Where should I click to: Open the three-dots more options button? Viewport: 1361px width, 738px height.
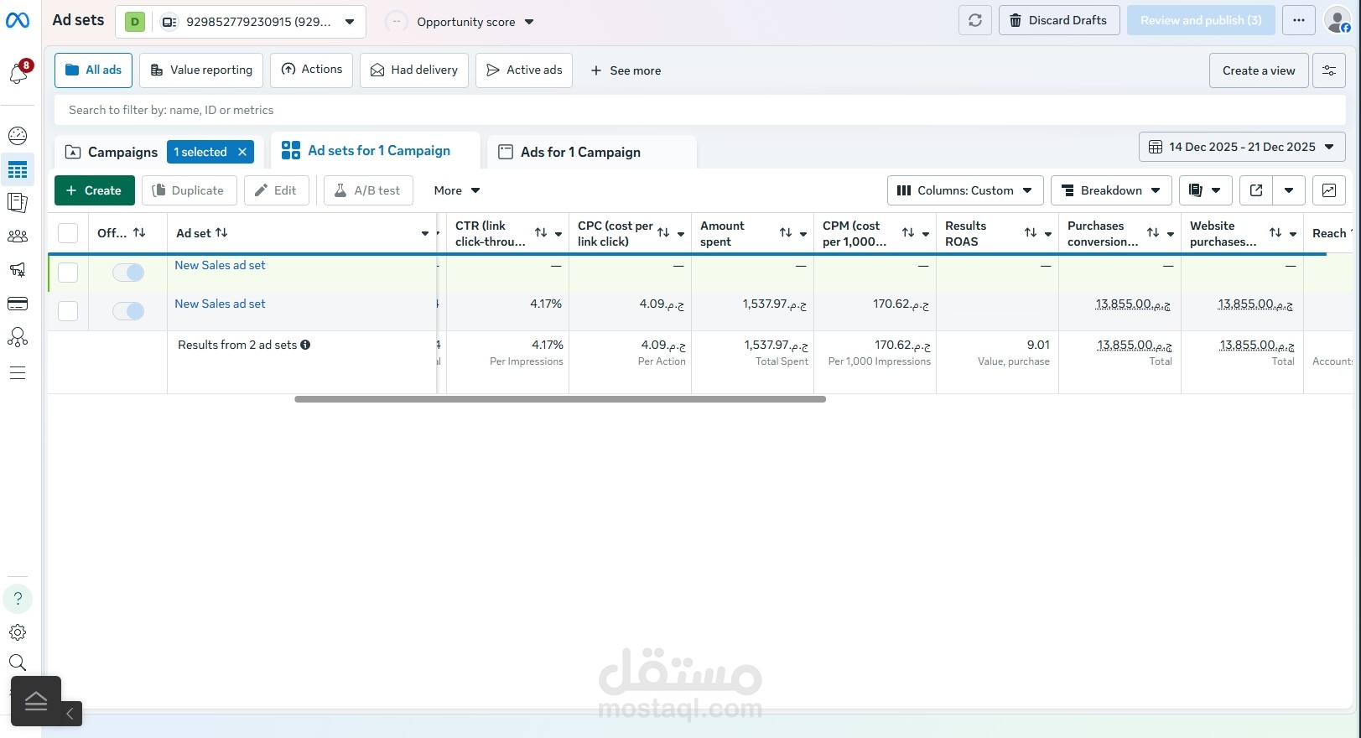click(1299, 20)
